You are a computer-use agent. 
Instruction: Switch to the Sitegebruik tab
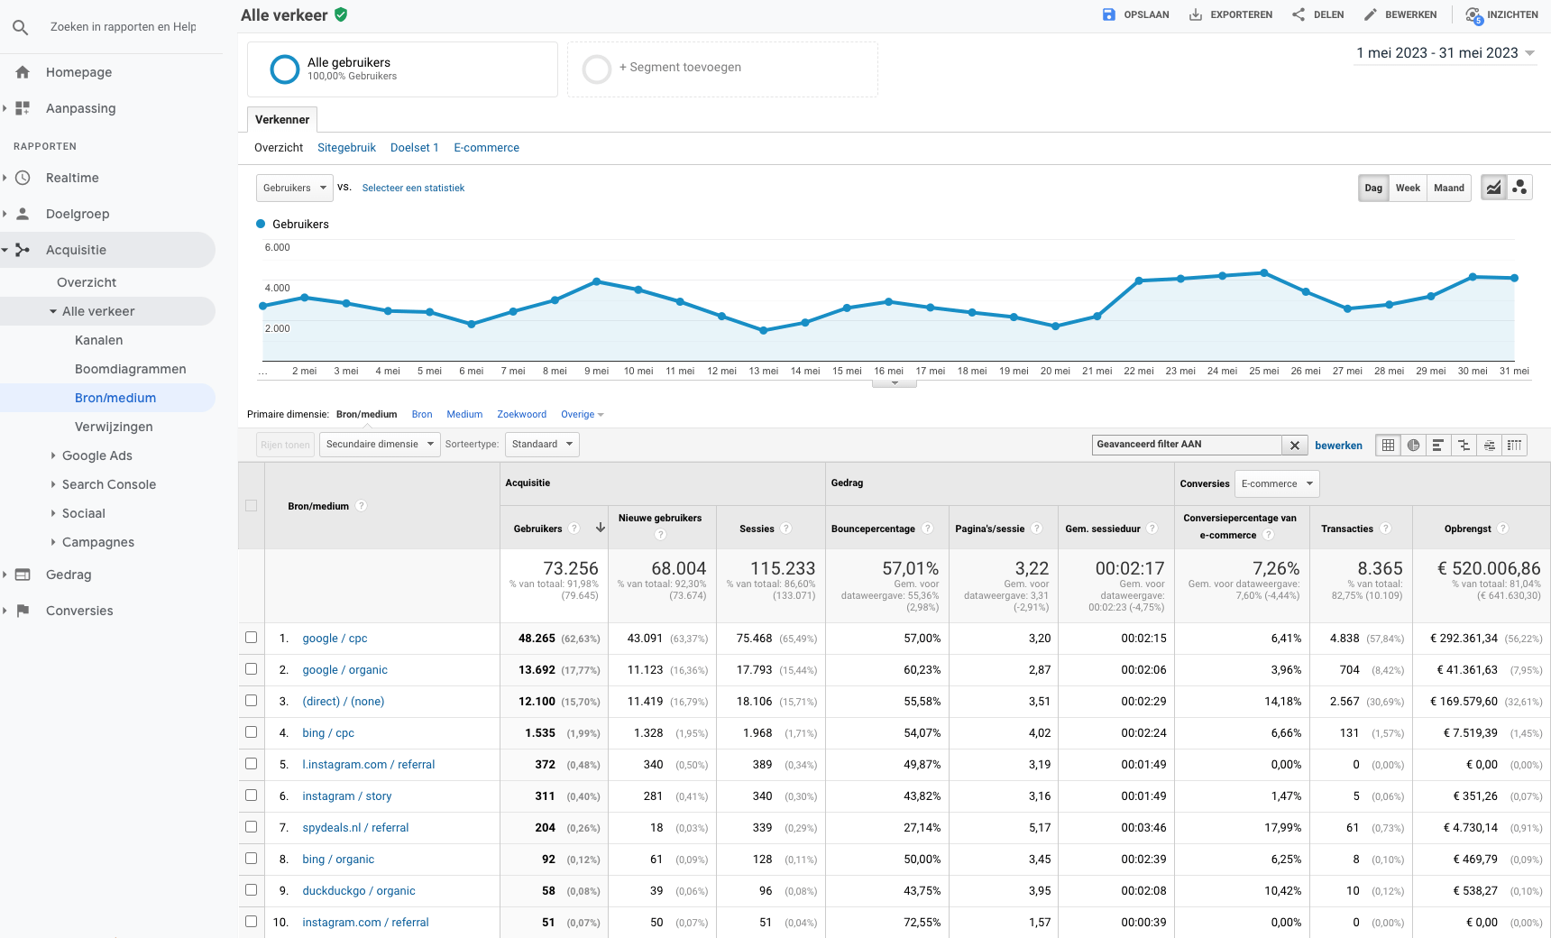point(346,148)
